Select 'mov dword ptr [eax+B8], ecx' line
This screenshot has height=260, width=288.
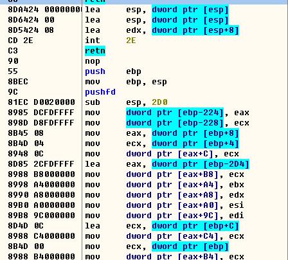coord(144,174)
